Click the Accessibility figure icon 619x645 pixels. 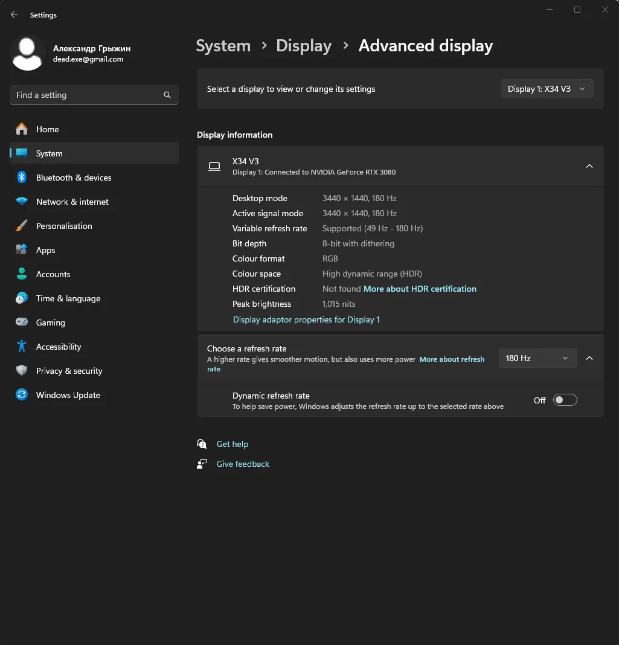(x=22, y=347)
